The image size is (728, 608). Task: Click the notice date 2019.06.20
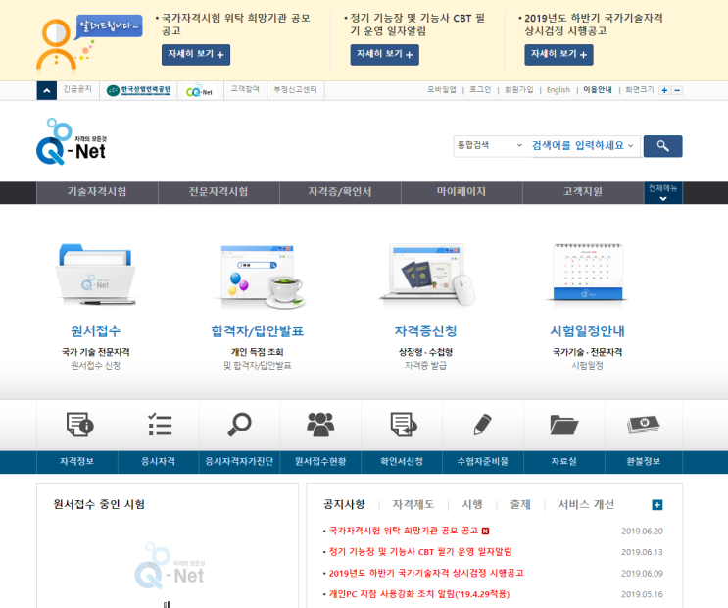(642, 531)
